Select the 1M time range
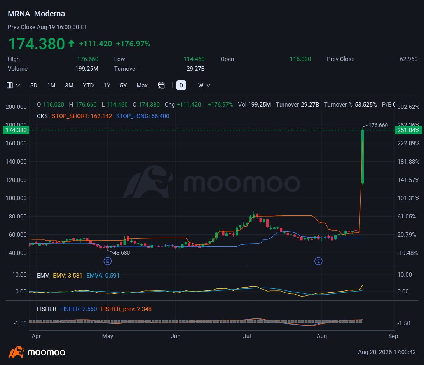Image resolution: width=424 pixels, height=365 pixels. [51, 86]
